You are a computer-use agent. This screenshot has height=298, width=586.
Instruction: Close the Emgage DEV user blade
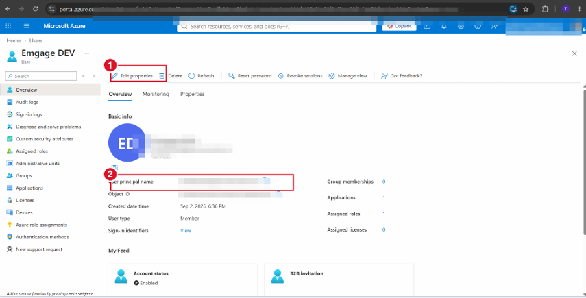(574, 53)
